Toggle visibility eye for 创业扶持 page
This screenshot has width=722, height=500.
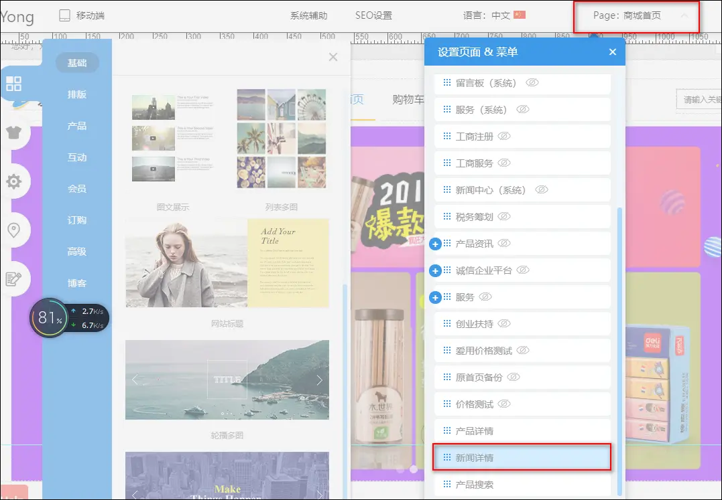[x=504, y=324]
